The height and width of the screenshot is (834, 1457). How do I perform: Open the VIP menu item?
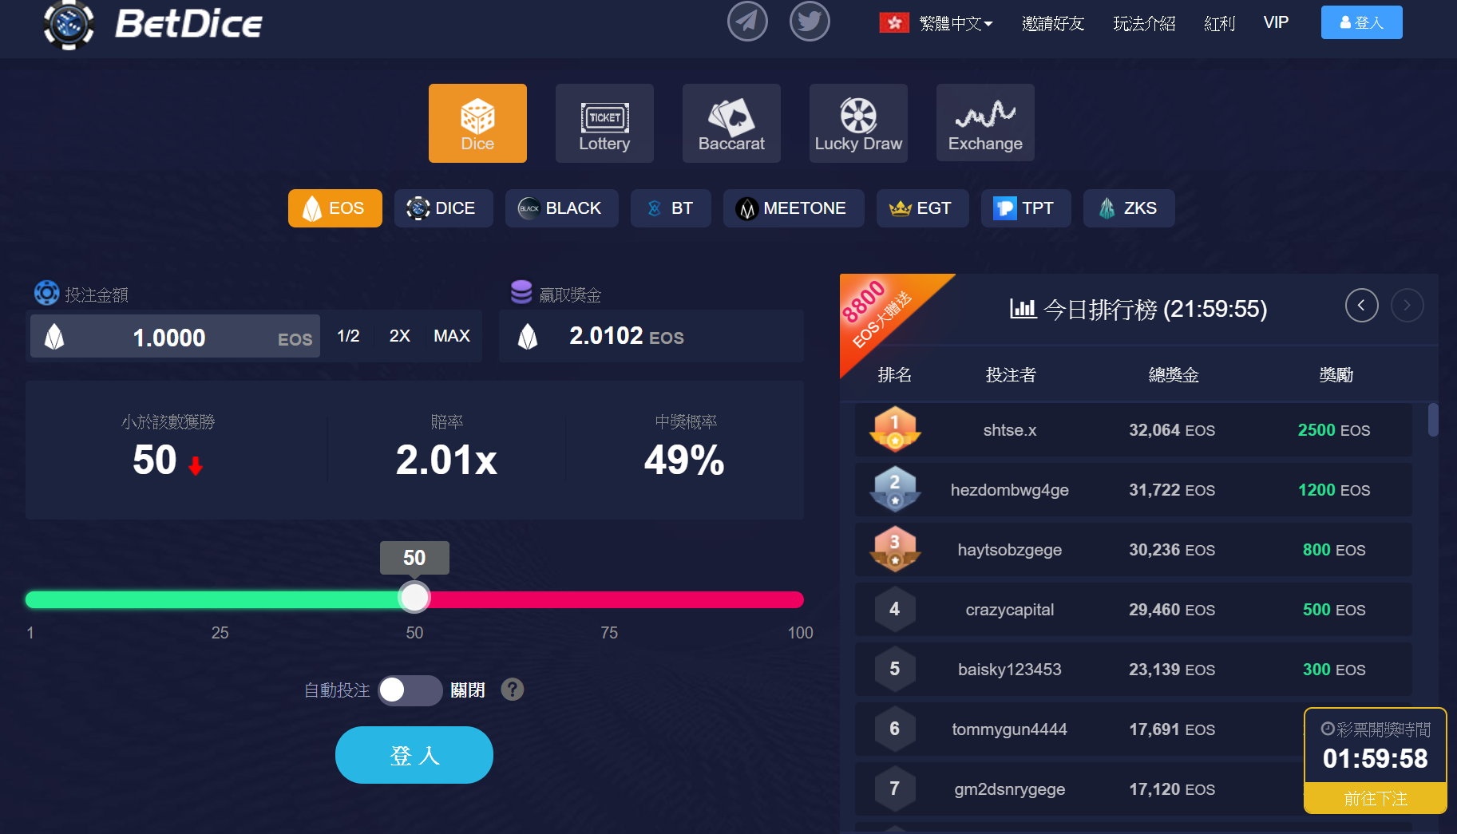1276,22
